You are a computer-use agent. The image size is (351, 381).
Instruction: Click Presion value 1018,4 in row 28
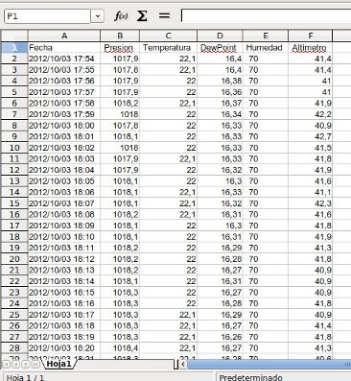[x=120, y=347]
